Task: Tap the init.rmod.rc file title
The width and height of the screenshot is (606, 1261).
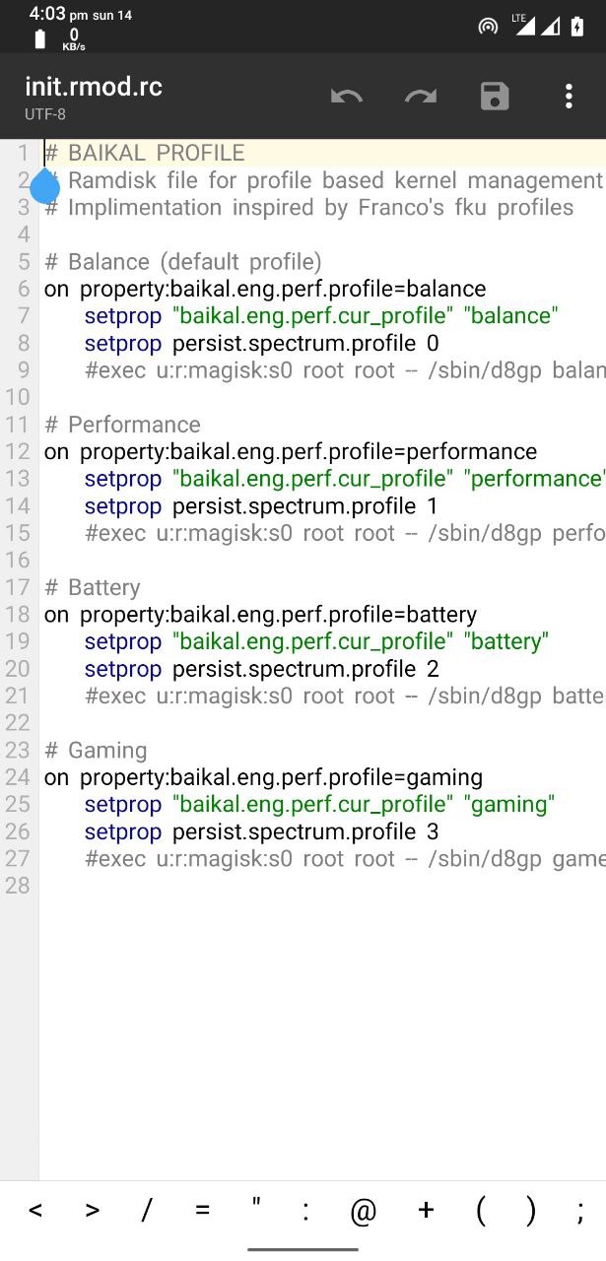Action: click(94, 87)
